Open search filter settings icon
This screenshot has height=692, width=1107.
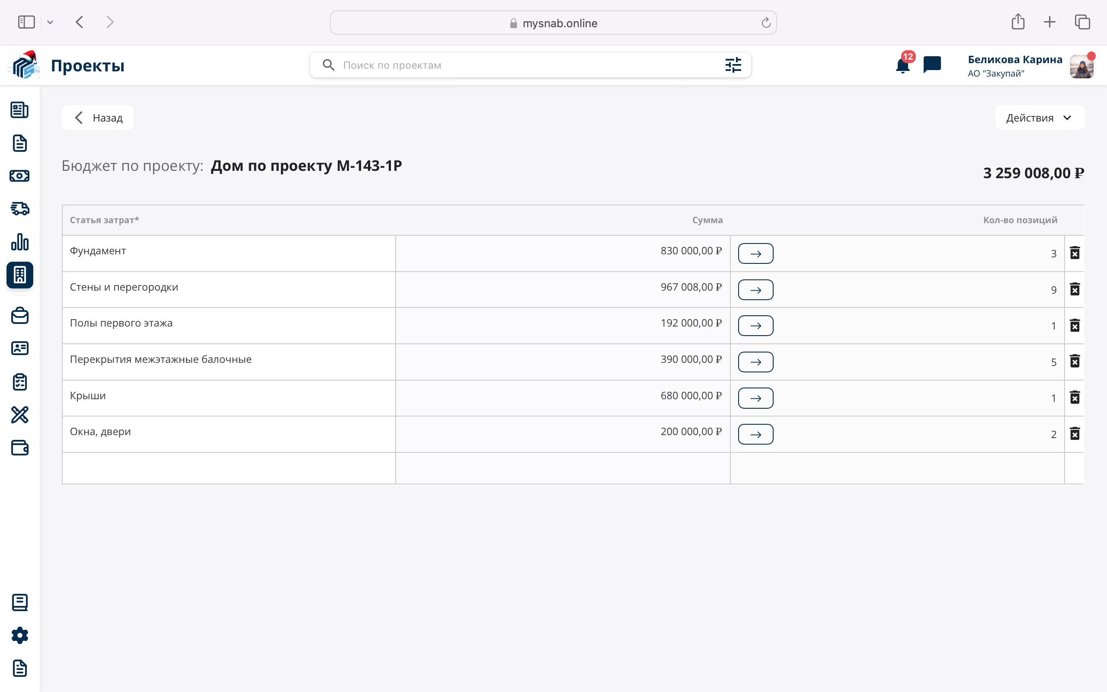coord(733,65)
